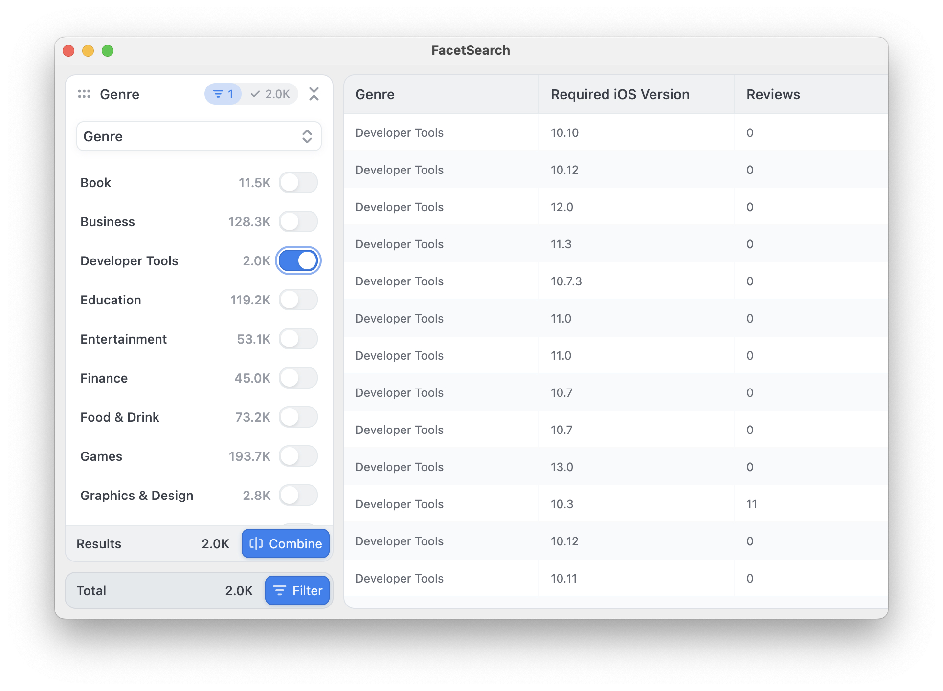Click the Graphics & Design genre label
Screen dimensions: 943x691
click(137, 496)
